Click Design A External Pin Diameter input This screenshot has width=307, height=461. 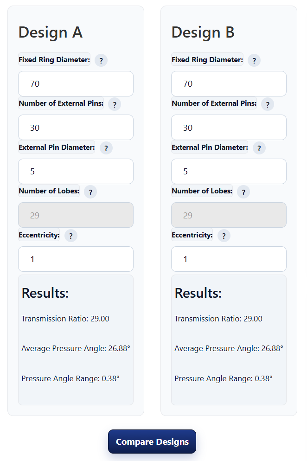[76, 172]
